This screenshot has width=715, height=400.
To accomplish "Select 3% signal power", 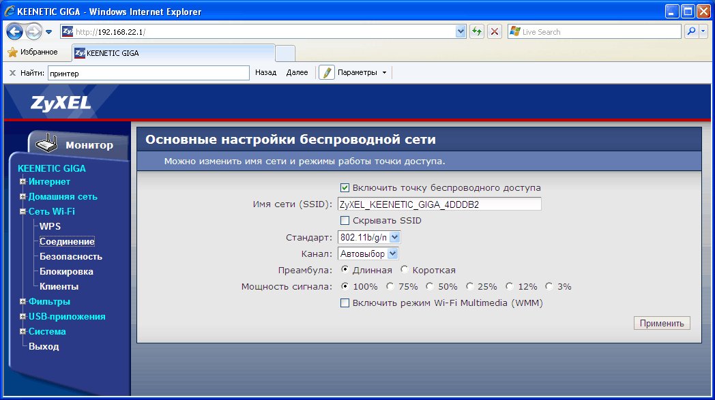I will click(549, 286).
